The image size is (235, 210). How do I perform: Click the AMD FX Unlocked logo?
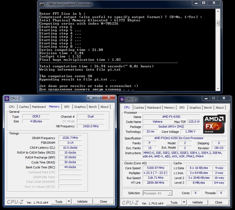[214, 124]
